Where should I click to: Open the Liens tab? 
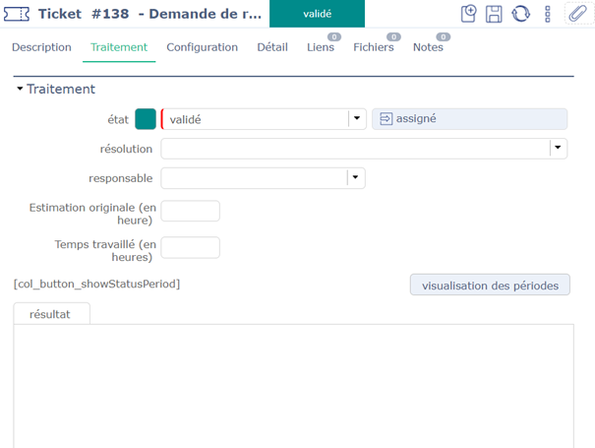click(x=321, y=47)
